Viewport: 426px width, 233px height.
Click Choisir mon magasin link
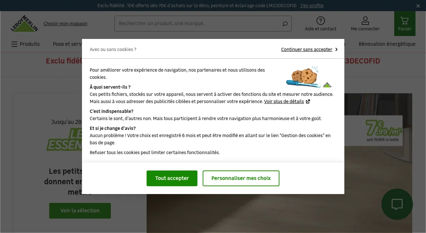(65, 24)
